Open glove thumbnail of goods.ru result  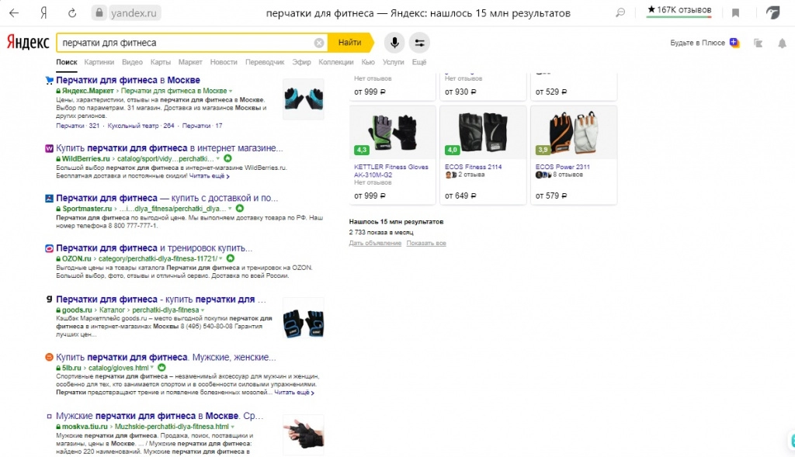click(304, 318)
